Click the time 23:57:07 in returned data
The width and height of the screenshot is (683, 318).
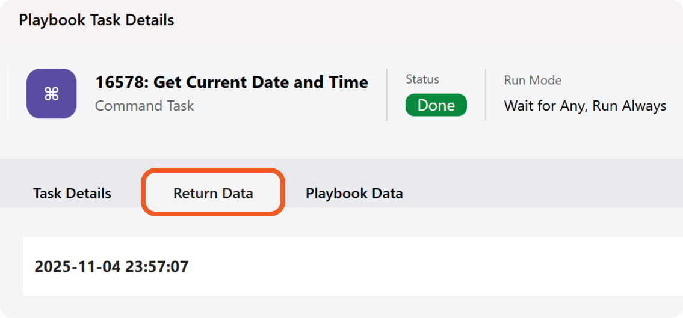(x=156, y=266)
